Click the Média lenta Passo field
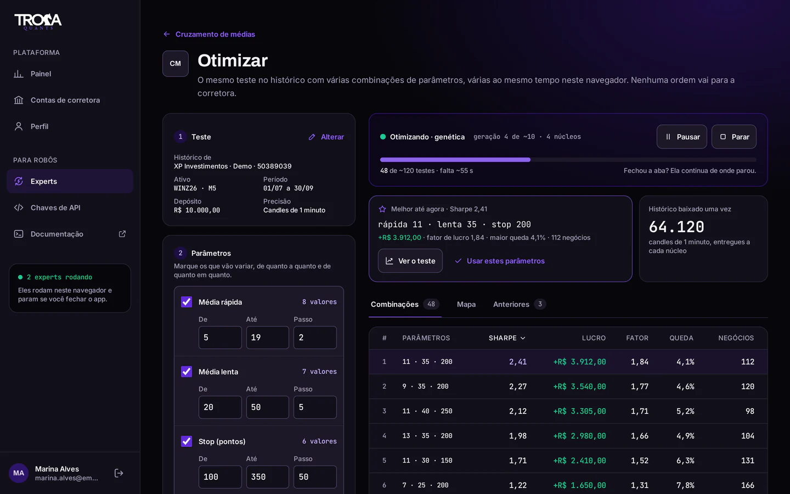790x494 pixels. pyautogui.click(x=315, y=407)
